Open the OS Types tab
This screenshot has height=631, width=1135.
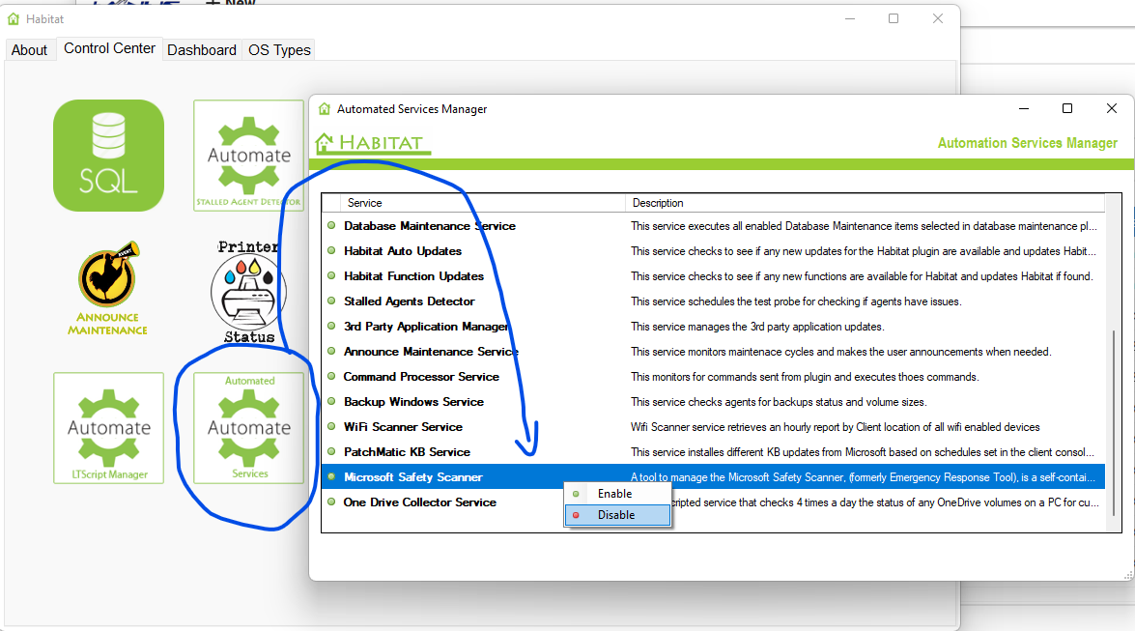coord(279,50)
